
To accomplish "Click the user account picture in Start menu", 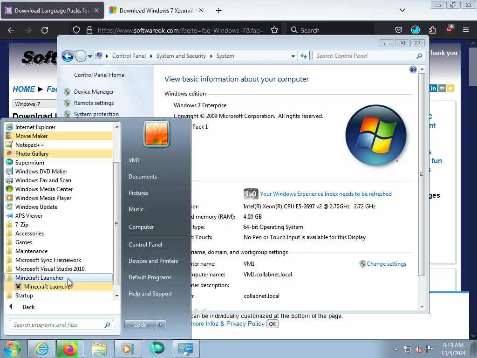I will click(x=157, y=134).
